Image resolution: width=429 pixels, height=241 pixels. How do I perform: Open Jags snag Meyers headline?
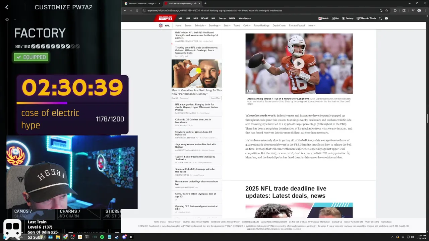tap(195, 146)
